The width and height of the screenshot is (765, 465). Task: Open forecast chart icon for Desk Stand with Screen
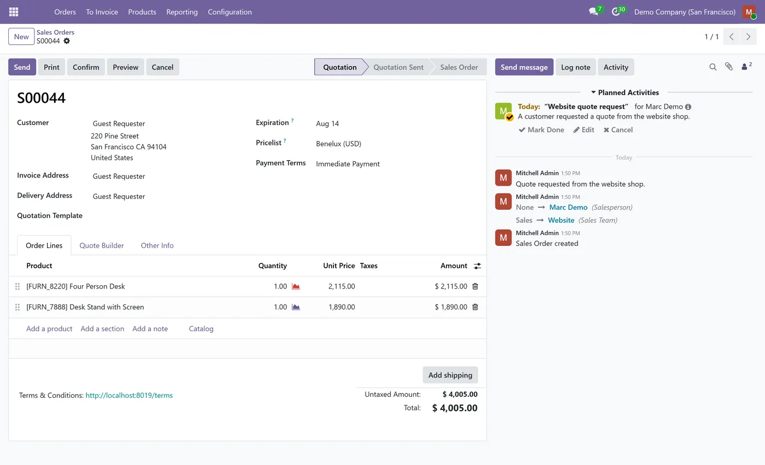point(296,307)
